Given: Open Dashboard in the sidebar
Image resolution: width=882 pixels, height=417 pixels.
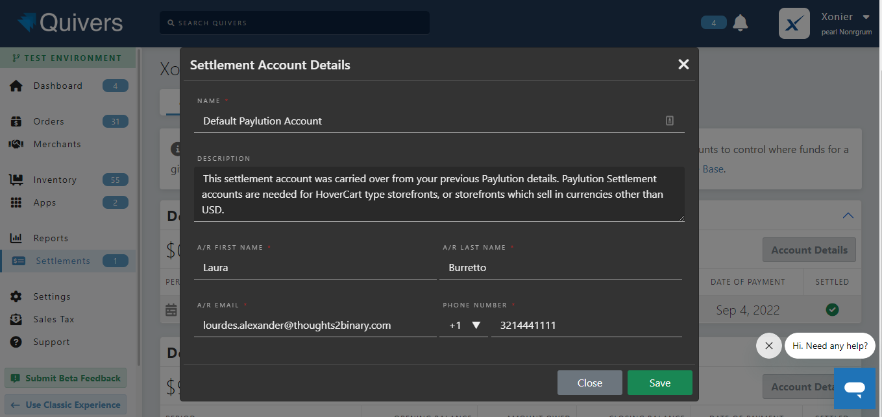Looking at the screenshot, I should click(58, 86).
